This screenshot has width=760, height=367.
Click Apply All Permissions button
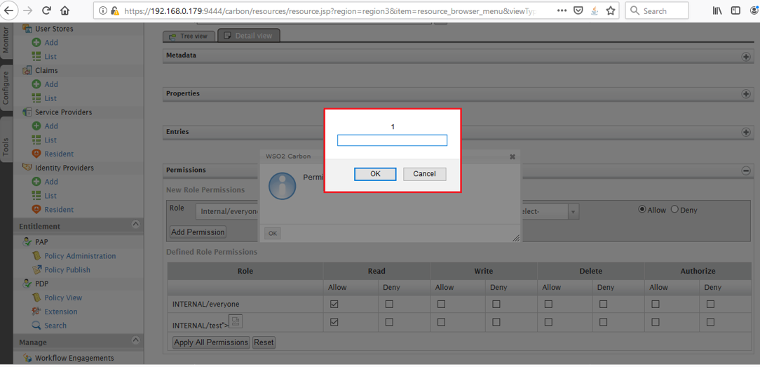coord(211,342)
